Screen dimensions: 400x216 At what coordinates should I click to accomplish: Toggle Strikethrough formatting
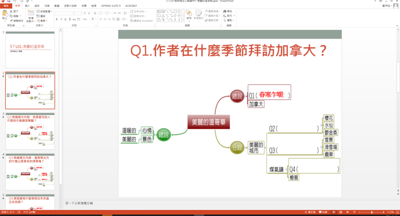(74, 19)
